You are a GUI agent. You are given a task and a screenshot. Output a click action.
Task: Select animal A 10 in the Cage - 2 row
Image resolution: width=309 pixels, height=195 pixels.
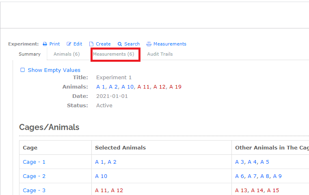click(x=101, y=176)
